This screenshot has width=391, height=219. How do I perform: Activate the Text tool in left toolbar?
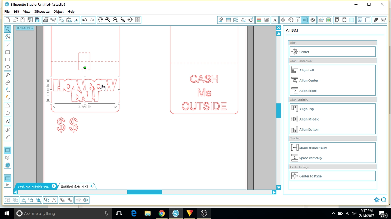point(8,121)
